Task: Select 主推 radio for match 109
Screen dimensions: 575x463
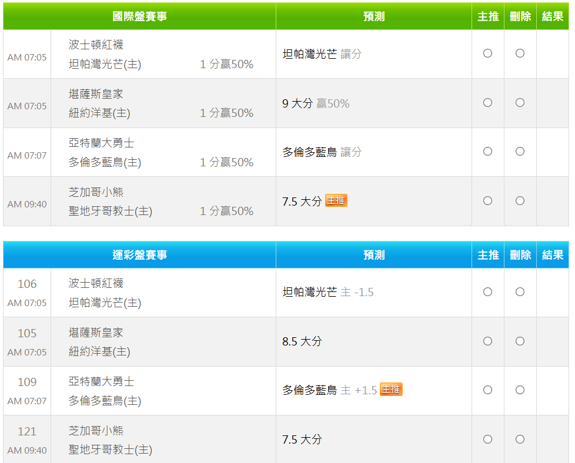Action: pyautogui.click(x=487, y=390)
